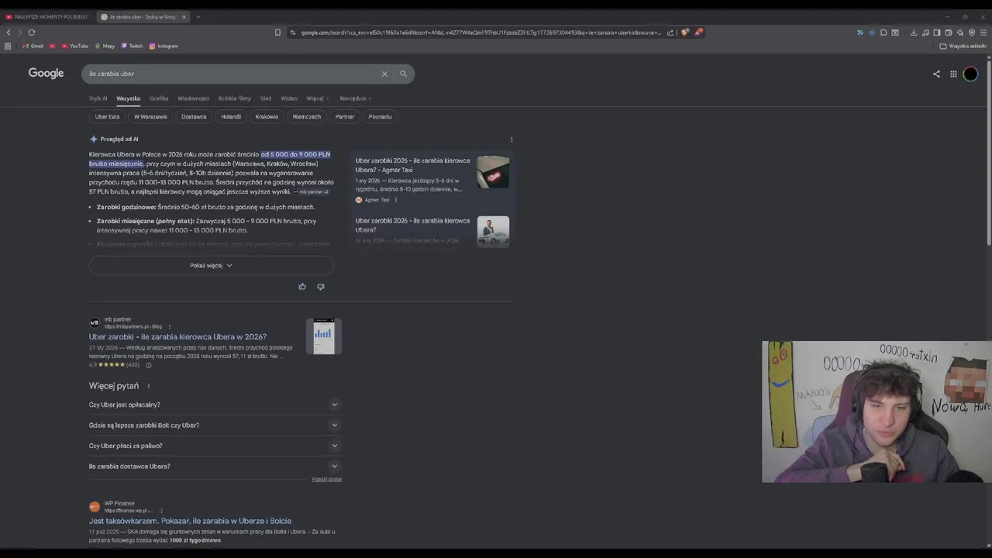Image resolution: width=992 pixels, height=558 pixels.
Task: Go back using the browser back arrow
Action: [9, 33]
